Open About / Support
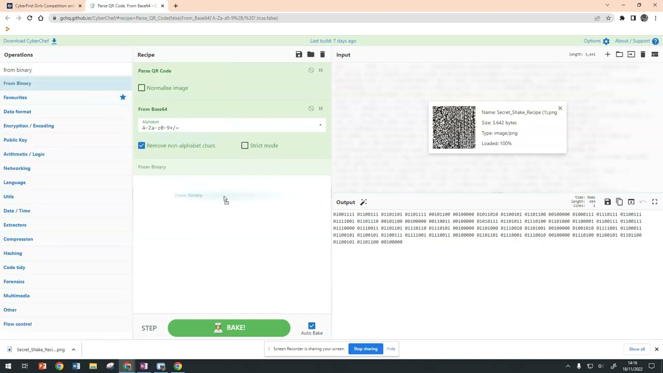The image size is (663, 373). (x=637, y=41)
